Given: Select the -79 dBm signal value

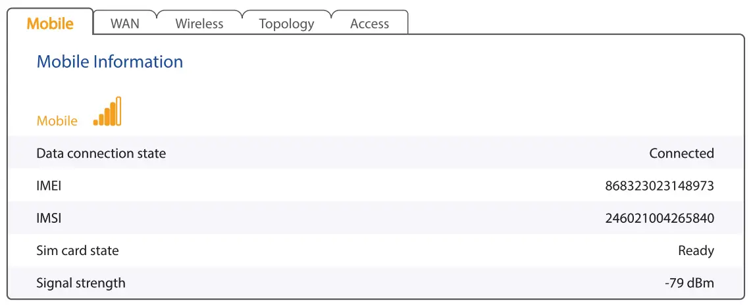Looking at the screenshot, I should coord(689,283).
